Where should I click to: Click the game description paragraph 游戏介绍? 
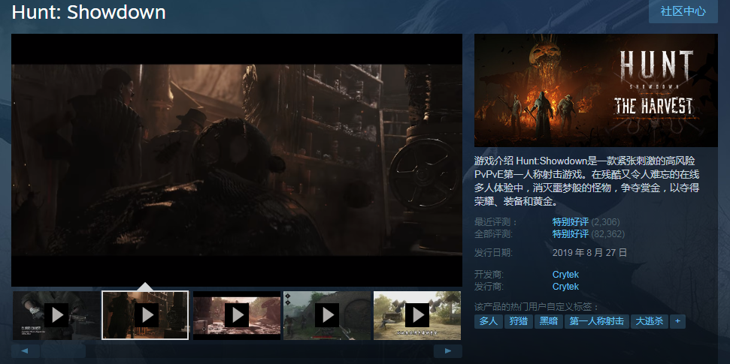point(587,182)
